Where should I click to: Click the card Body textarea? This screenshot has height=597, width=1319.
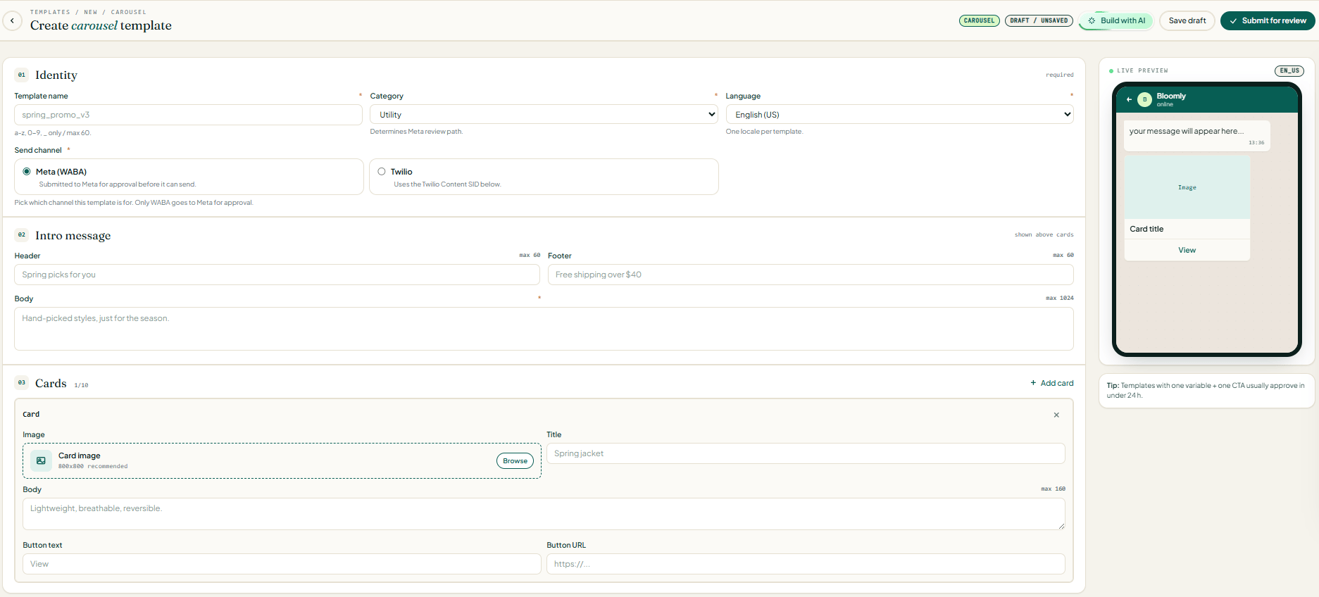(544, 514)
